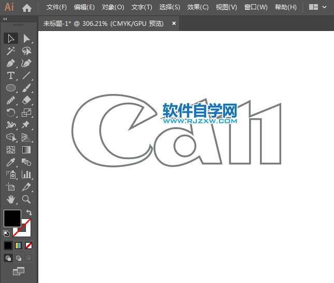Activate the Rotate tool

point(11,113)
